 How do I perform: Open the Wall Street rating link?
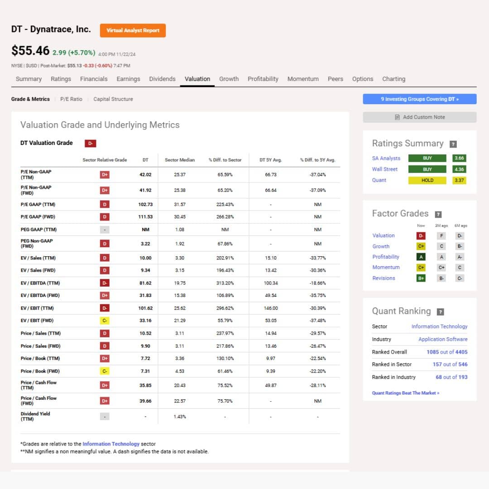tap(384, 169)
